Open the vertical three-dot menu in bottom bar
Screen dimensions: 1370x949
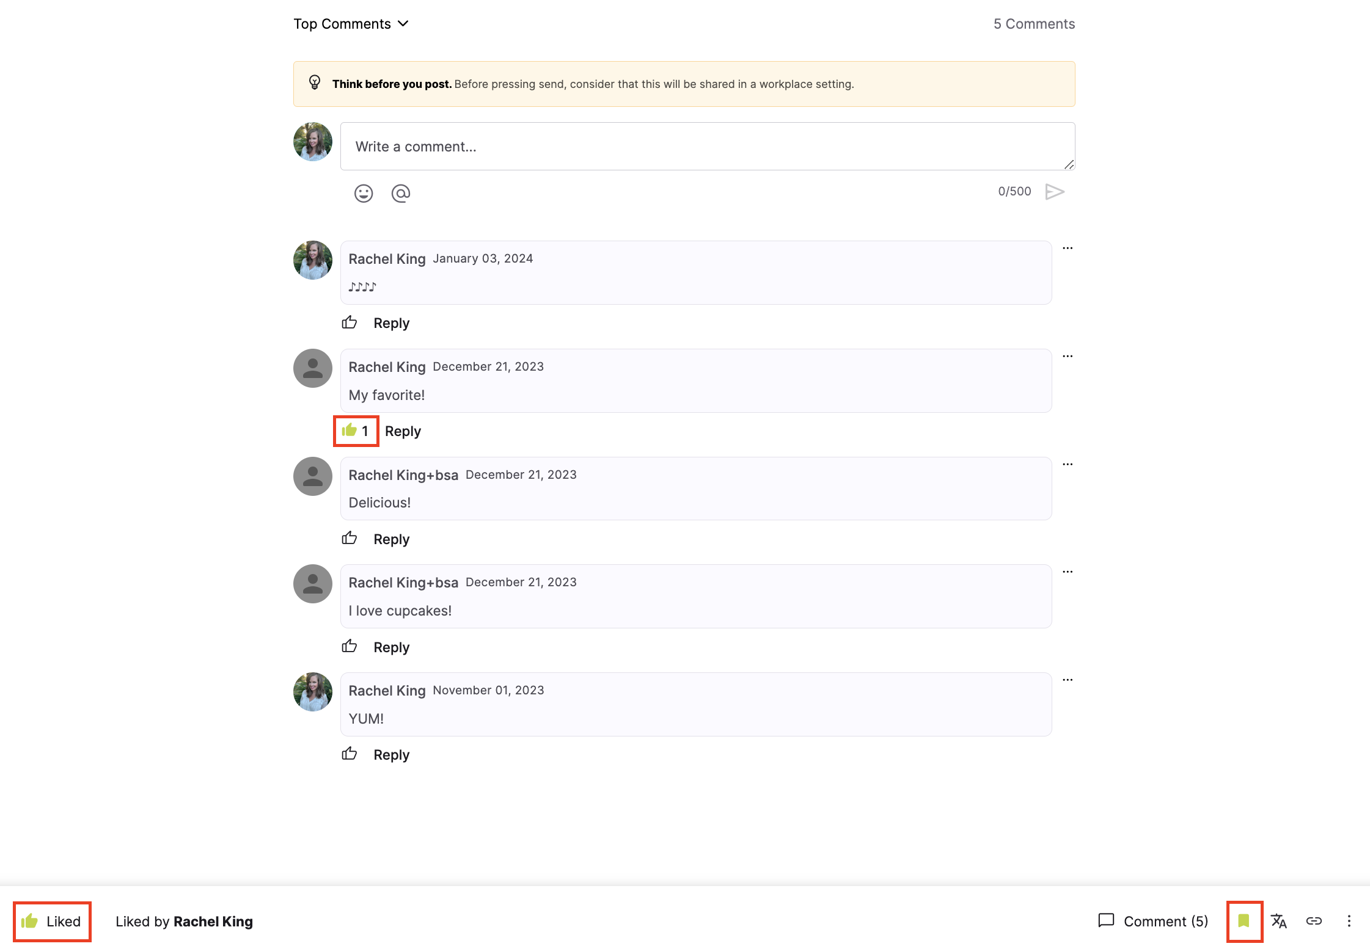click(x=1349, y=921)
